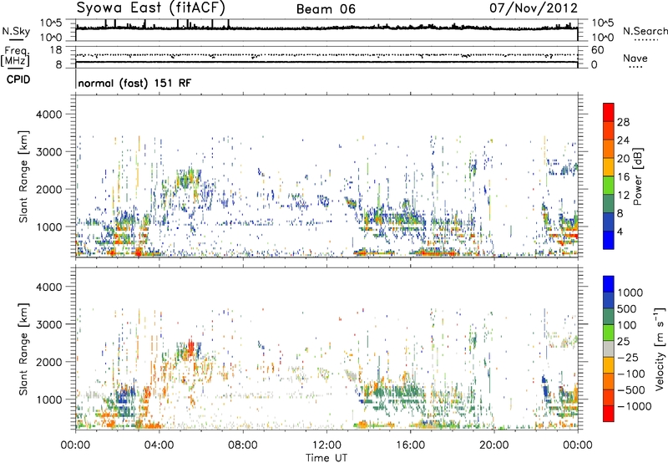The width and height of the screenshot is (668, 463).
Task: Click the '500' velocity colorbar tick label
Action: 627,308
